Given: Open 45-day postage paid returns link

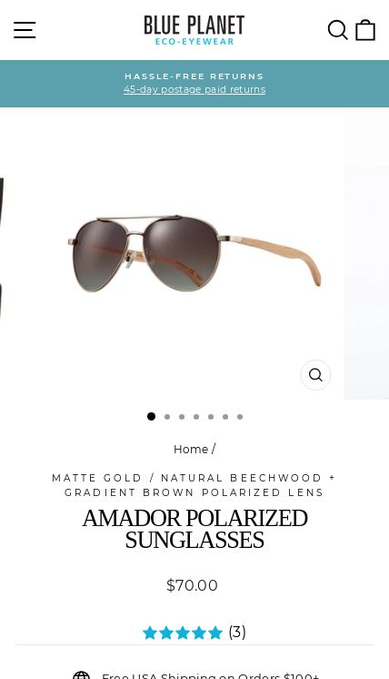Looking at the screenshot, I should click(194, 89).
